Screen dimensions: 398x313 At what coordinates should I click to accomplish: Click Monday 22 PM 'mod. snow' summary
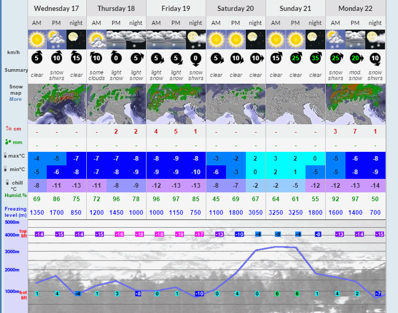(x=355, y=75)
